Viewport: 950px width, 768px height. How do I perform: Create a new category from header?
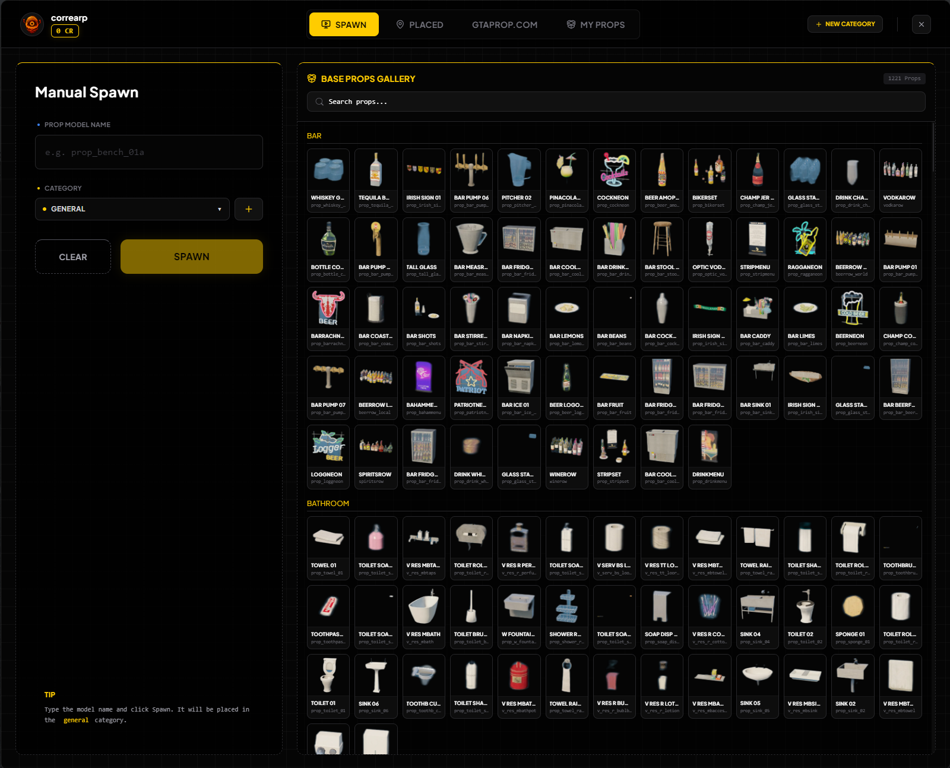(x=845, y=24)
